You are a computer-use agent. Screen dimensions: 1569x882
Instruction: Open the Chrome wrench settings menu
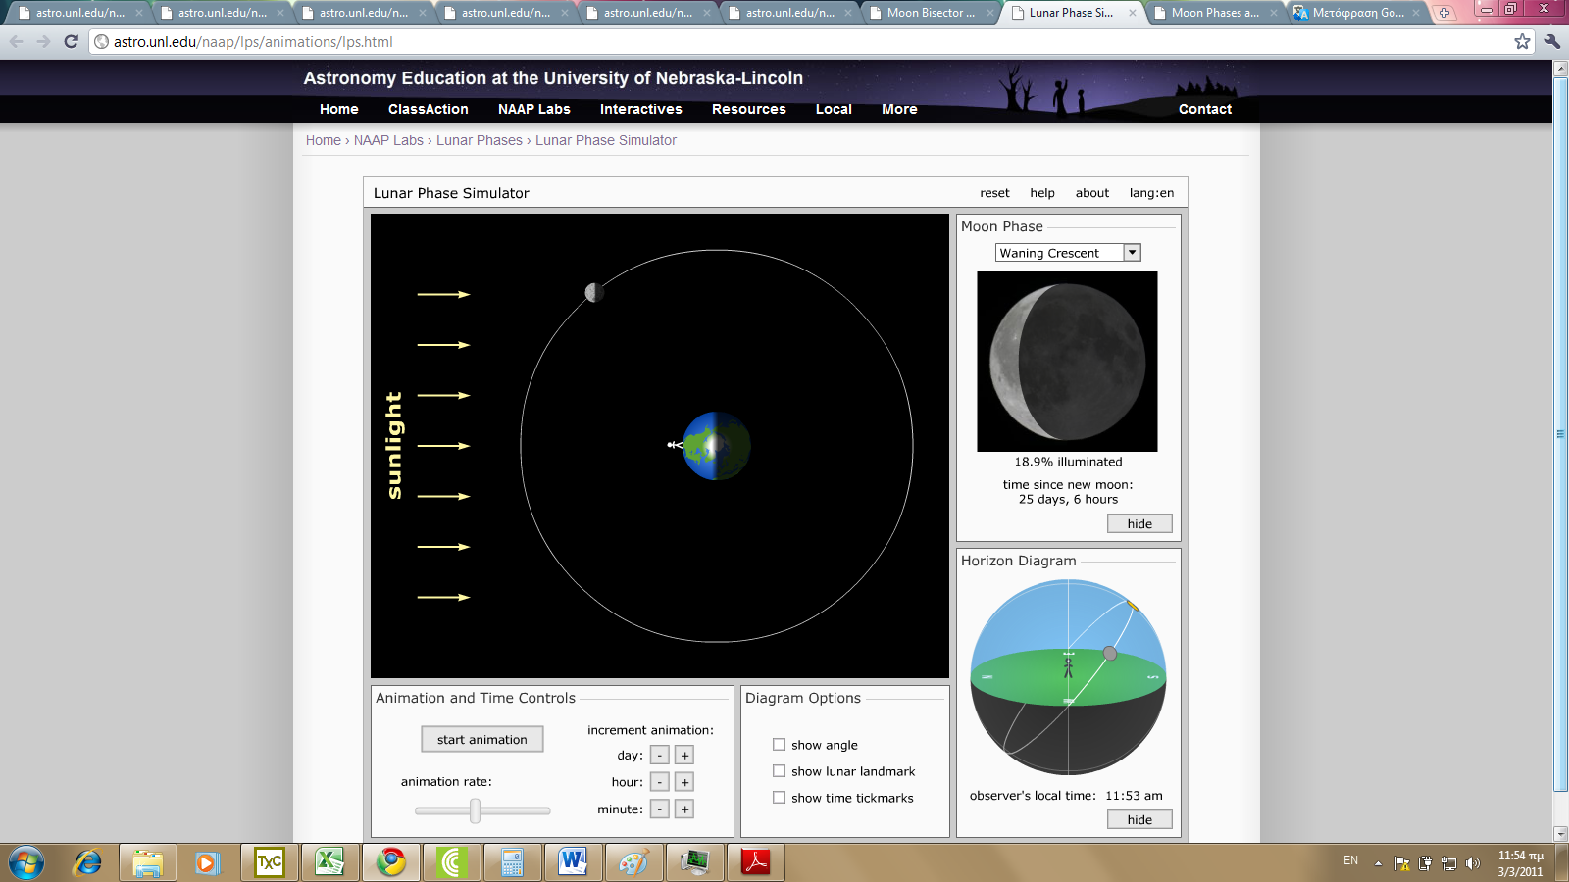[x=1551, y=41]
